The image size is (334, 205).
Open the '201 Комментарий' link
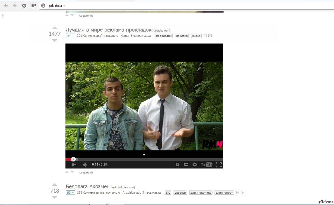click(x=90, y=36)
